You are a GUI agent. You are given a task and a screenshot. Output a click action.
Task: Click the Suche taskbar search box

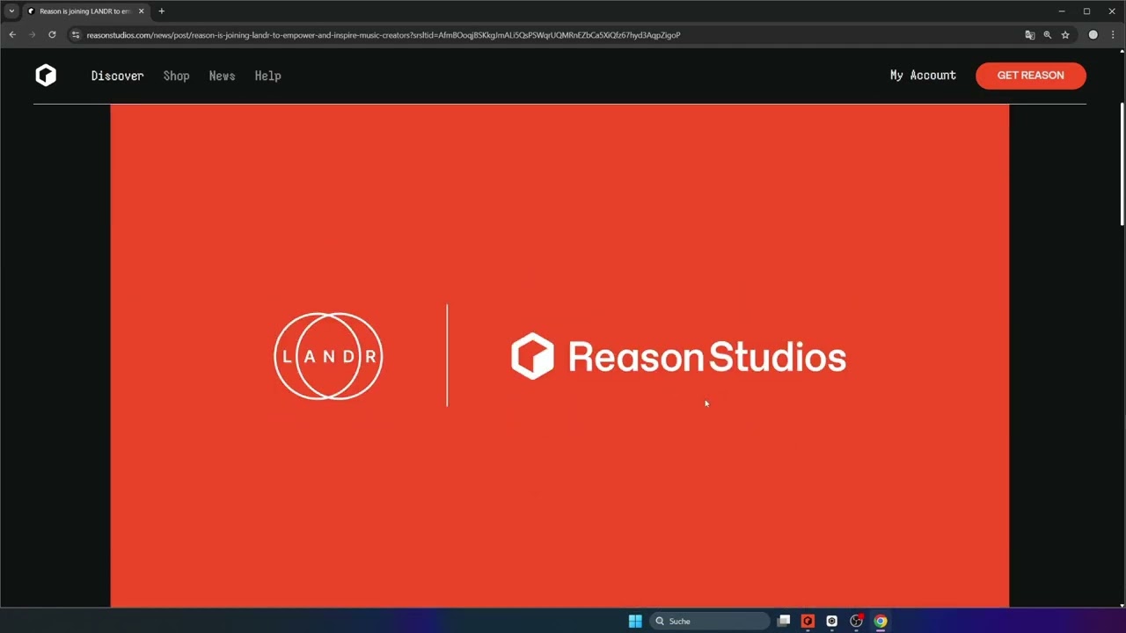point(710,621)
